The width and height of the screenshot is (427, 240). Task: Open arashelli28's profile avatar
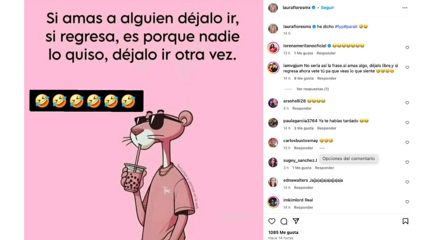coord(273,103)
